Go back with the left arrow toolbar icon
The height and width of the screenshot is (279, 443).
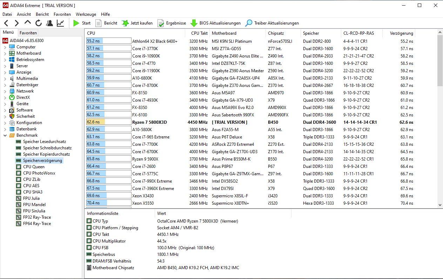[x=6, y=23]
